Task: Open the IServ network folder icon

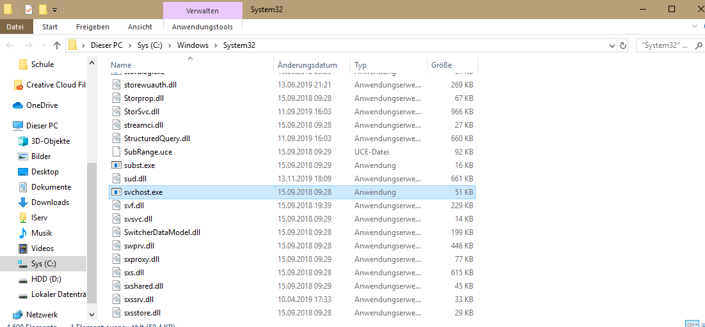Action: [x=23, y=218]
